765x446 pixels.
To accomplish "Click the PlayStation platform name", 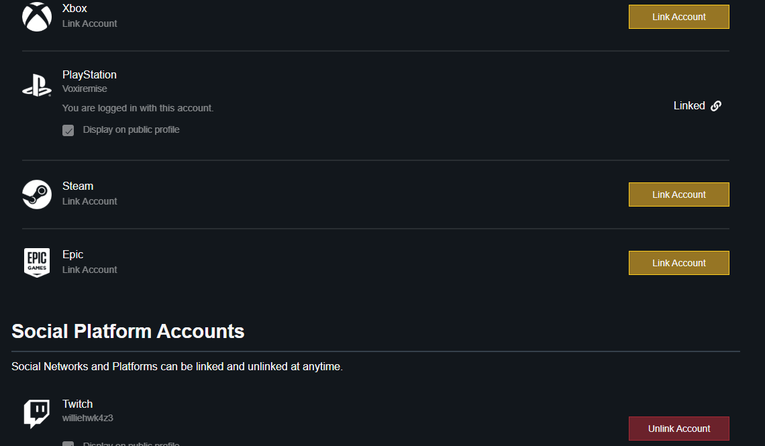I will point(89,74).
